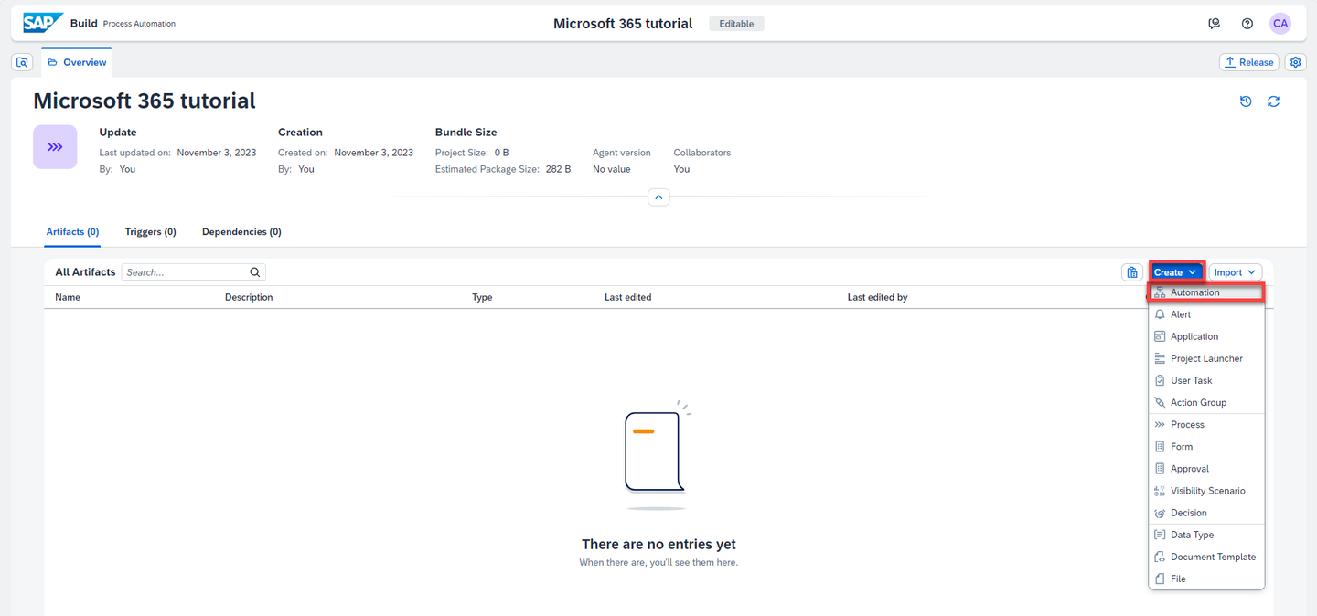Click the Description column header
This screenshot has height=616, width=1317.
(x=249, y=297)
